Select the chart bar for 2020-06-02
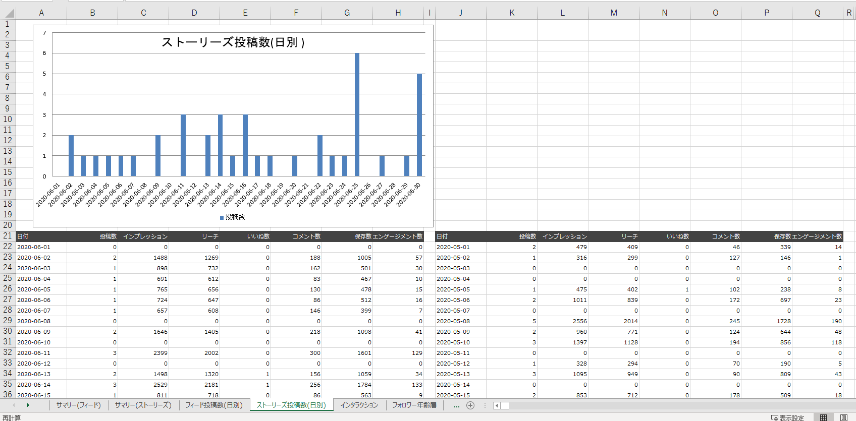This screenshot has width=856, height=421. click(71, 156)
